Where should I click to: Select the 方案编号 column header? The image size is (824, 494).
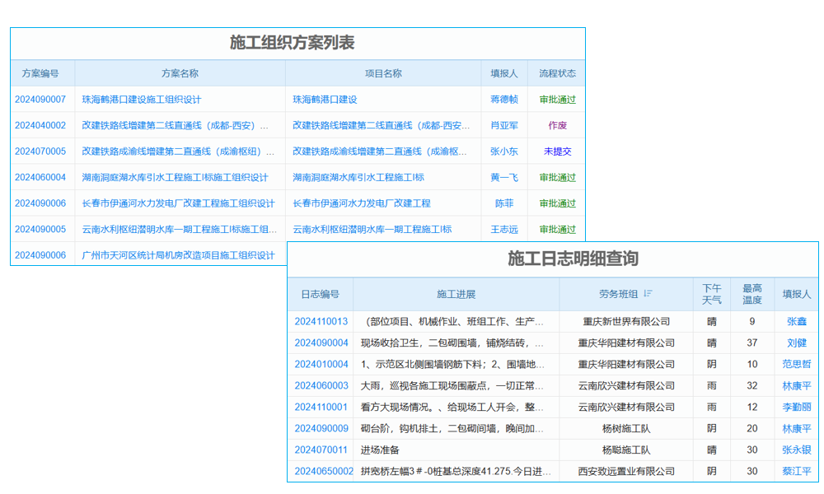(40, 72)
